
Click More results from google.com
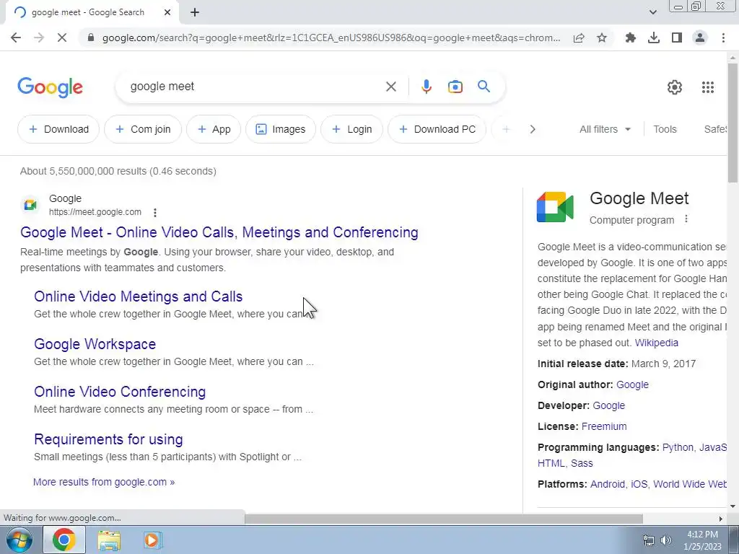(x=104, y=482)
